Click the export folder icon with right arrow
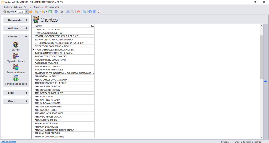The width and height of the screenshot is (269, 143). click(x=44, y=12)
